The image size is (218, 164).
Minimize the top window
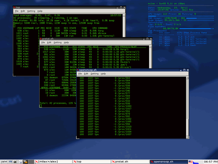117,7
